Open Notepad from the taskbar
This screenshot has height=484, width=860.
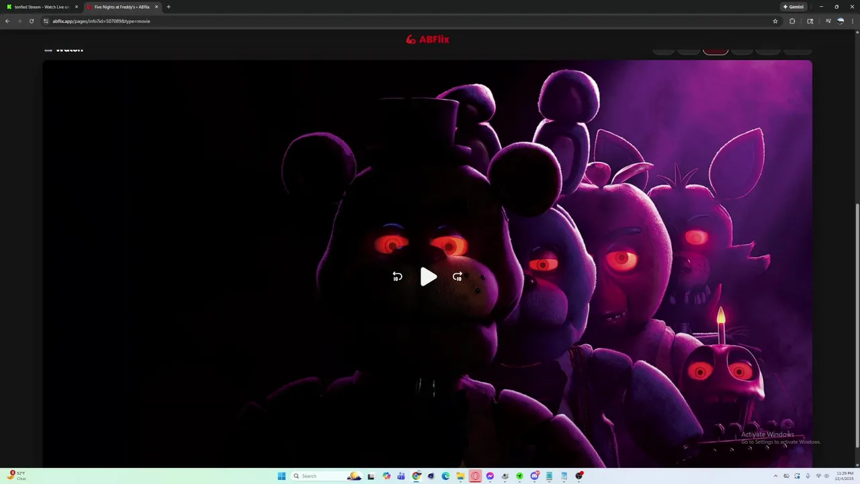pos(549,476)
